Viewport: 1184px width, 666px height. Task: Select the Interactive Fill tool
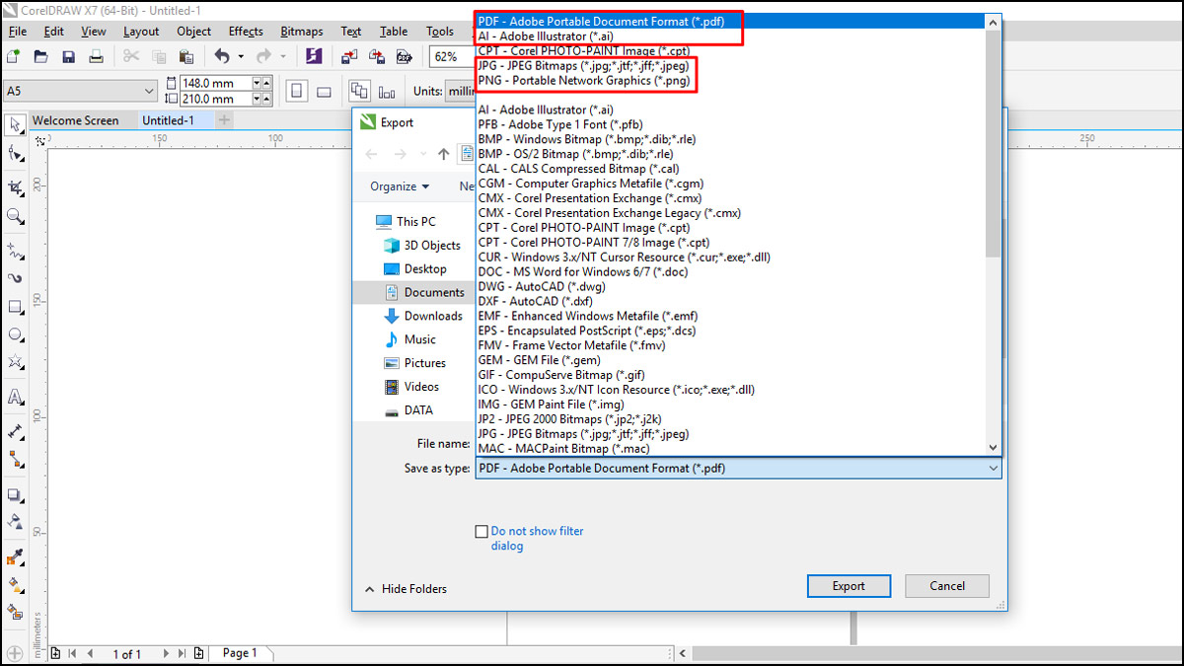(15, 584)
